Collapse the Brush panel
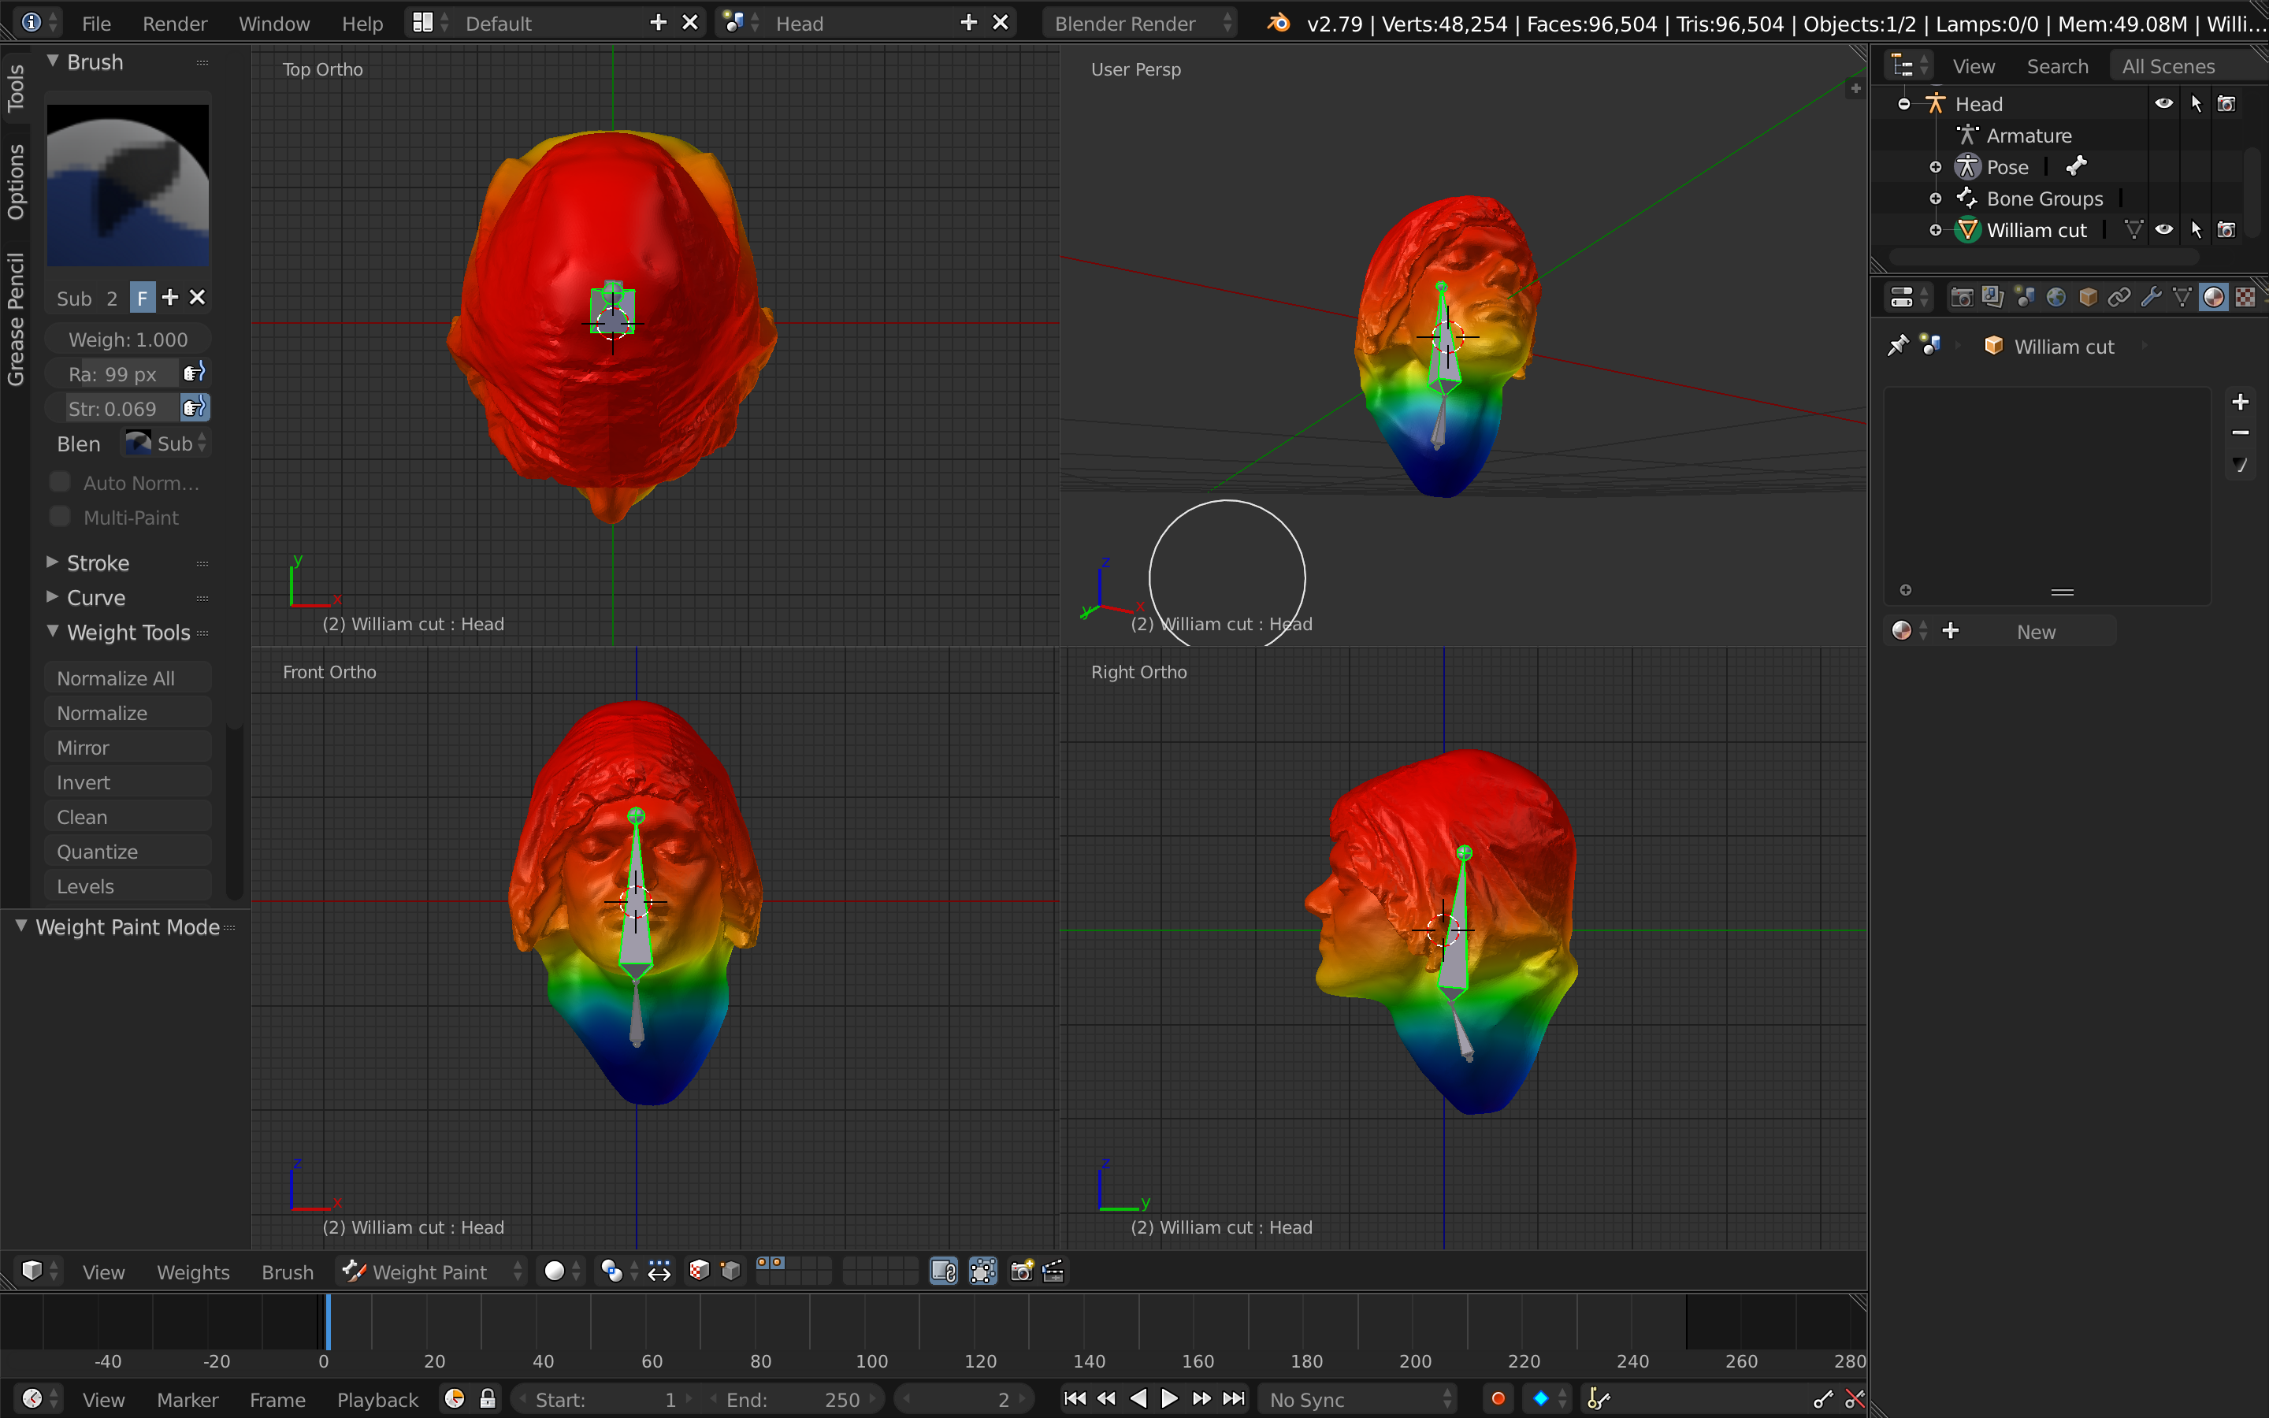The image size is (2269, 1418). [53, 61]
